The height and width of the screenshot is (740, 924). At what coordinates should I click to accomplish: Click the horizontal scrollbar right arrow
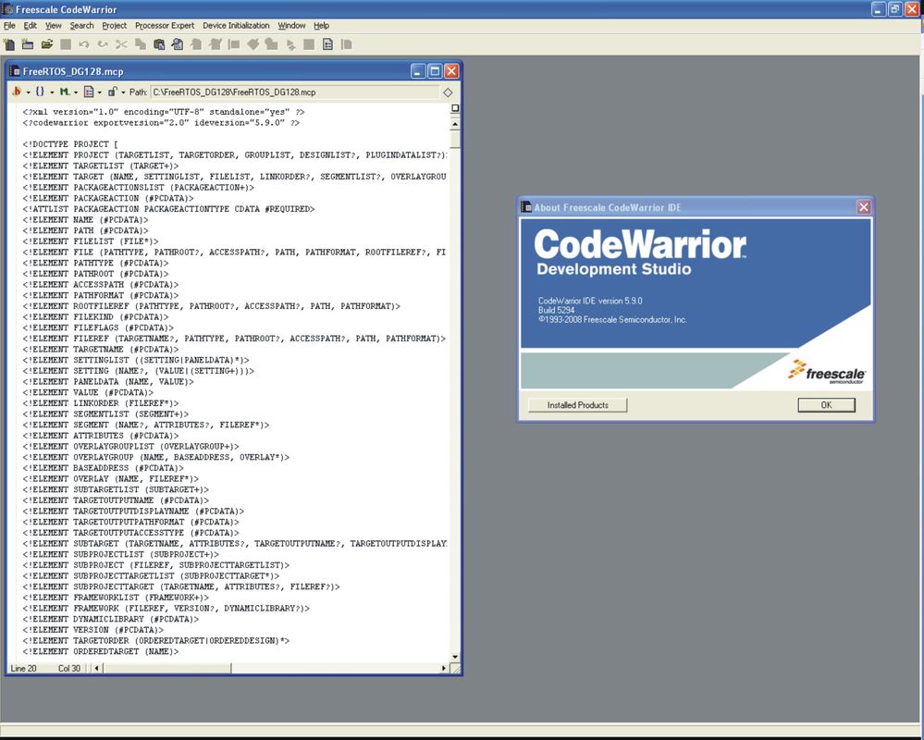[443, 668]
